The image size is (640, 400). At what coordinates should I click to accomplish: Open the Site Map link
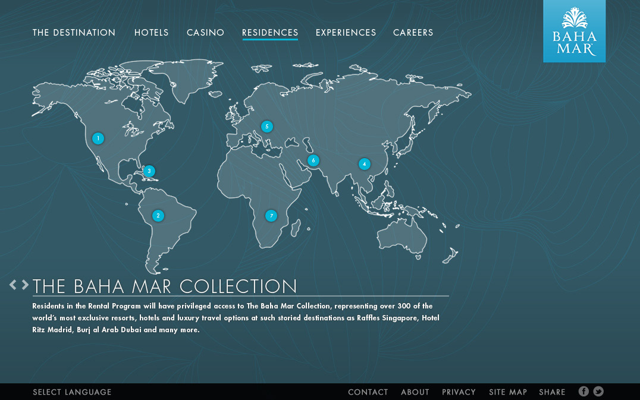click(x=508, y=392)
